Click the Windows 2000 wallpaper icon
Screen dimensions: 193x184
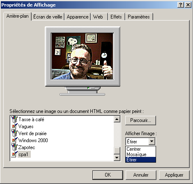coord(14,140)
